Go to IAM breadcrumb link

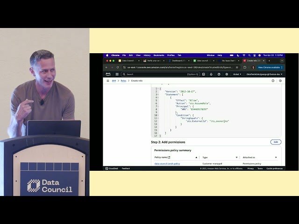114,81
